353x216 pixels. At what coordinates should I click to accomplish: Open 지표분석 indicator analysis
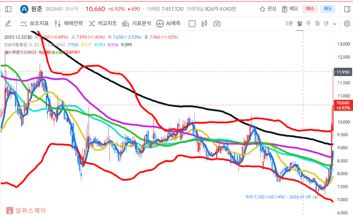136,24
